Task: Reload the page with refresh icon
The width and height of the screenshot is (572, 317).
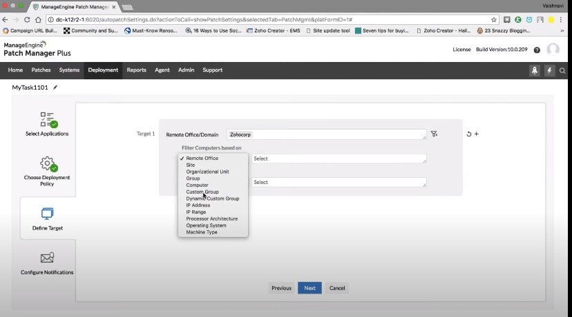Action: click(27, 20)
